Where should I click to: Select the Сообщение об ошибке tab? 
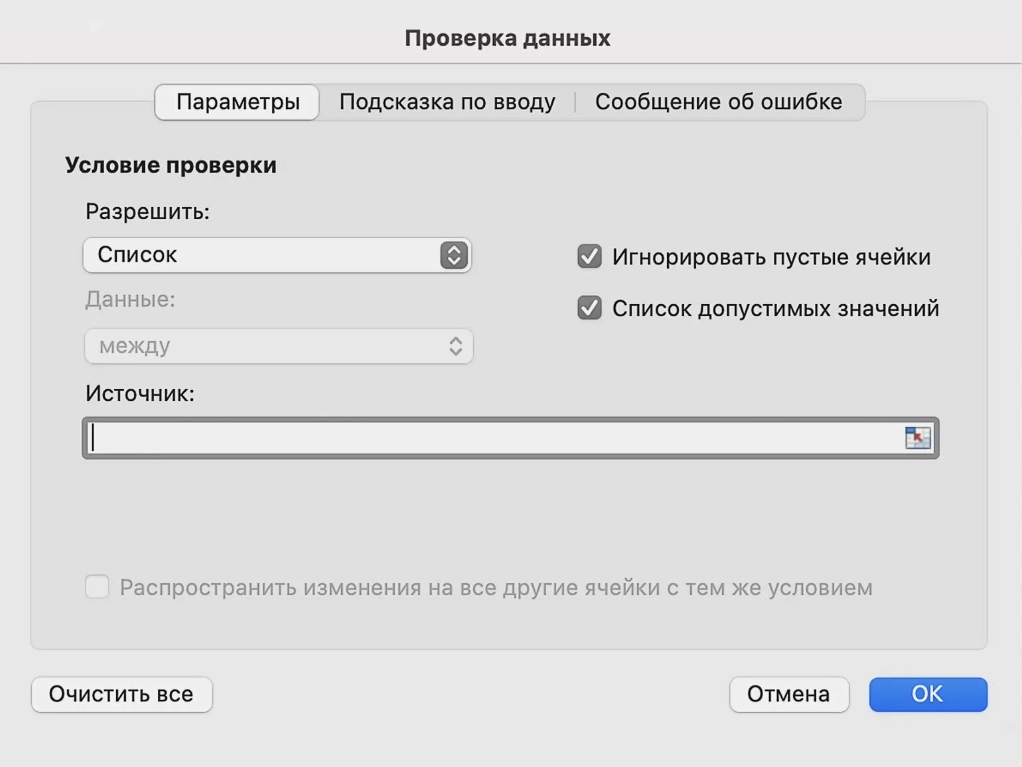click(x=718, y=102)
